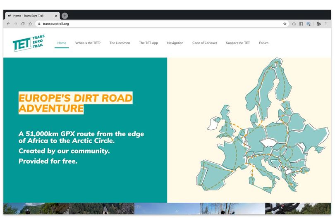Open the Home nav item
335x223 pixels.
[62, 43]
